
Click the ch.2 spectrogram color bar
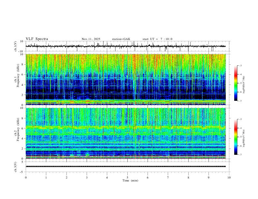tap(236, 137)
